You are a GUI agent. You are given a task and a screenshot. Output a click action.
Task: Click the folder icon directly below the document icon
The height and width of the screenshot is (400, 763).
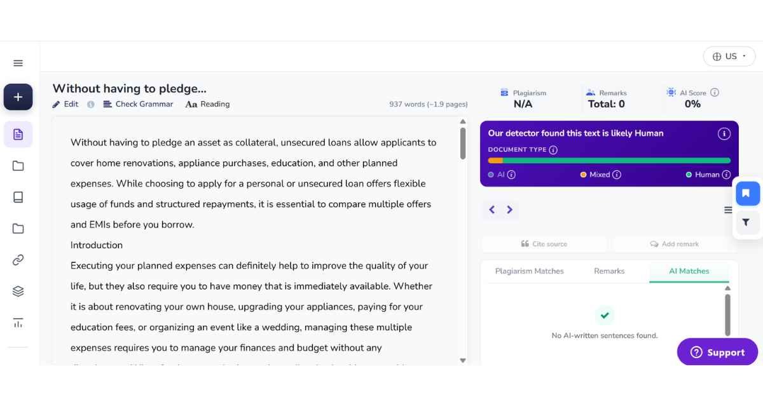(18, 166)
